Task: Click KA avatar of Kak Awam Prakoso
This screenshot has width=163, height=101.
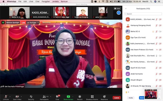Action: [x=128, y=50]
